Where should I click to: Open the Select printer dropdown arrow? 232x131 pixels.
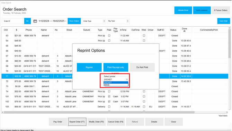127,79
